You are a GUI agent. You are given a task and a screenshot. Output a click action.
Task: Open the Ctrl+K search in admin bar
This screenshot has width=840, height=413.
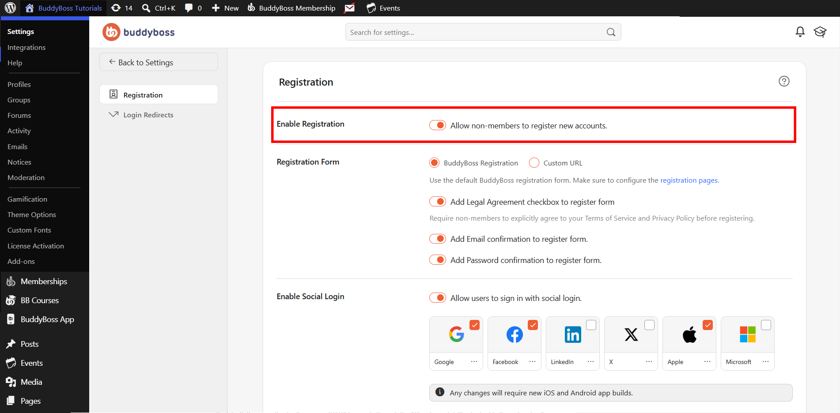[159, 8]
